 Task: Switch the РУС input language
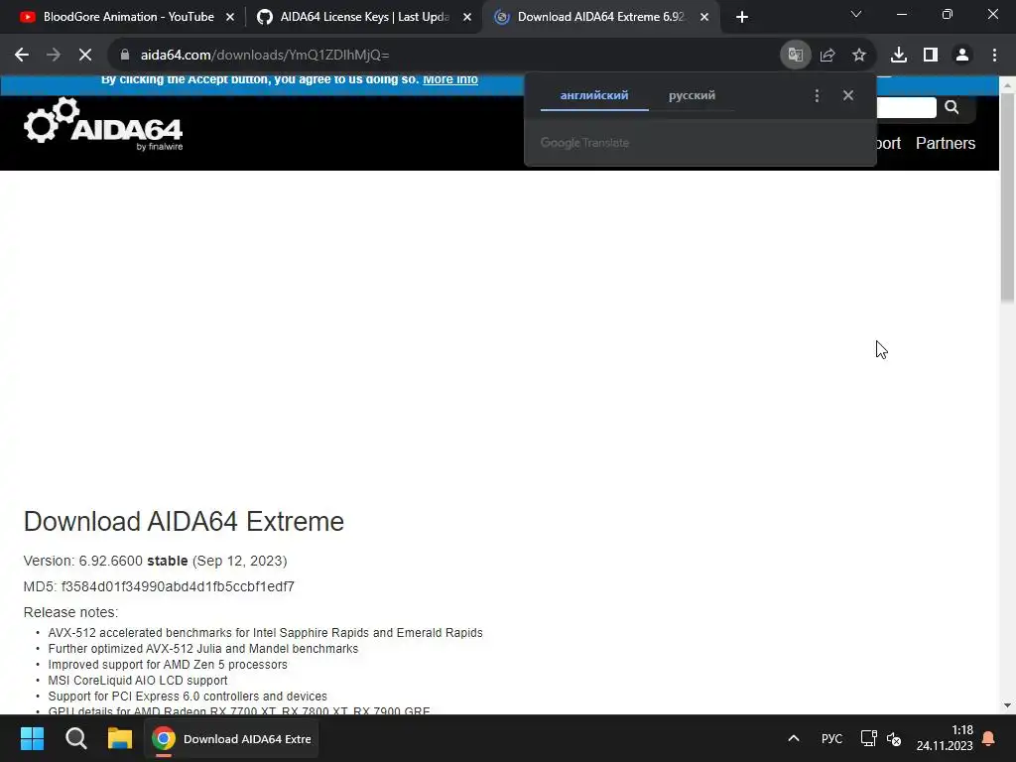pos(831,738)
